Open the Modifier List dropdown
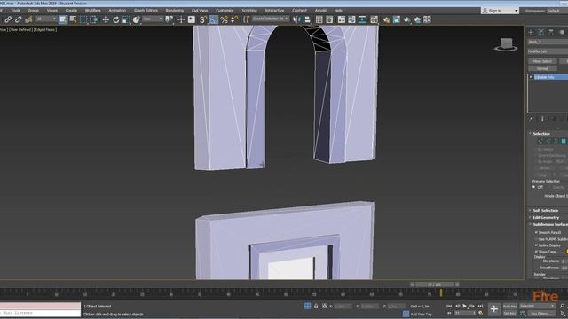Viewport: 568px width, 319px height. pos(548,51)
